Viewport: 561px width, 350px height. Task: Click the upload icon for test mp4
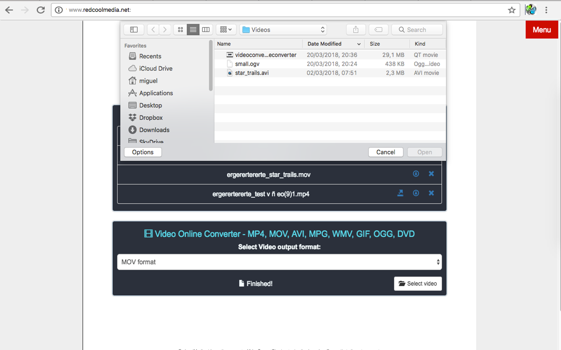coord(400,193)
